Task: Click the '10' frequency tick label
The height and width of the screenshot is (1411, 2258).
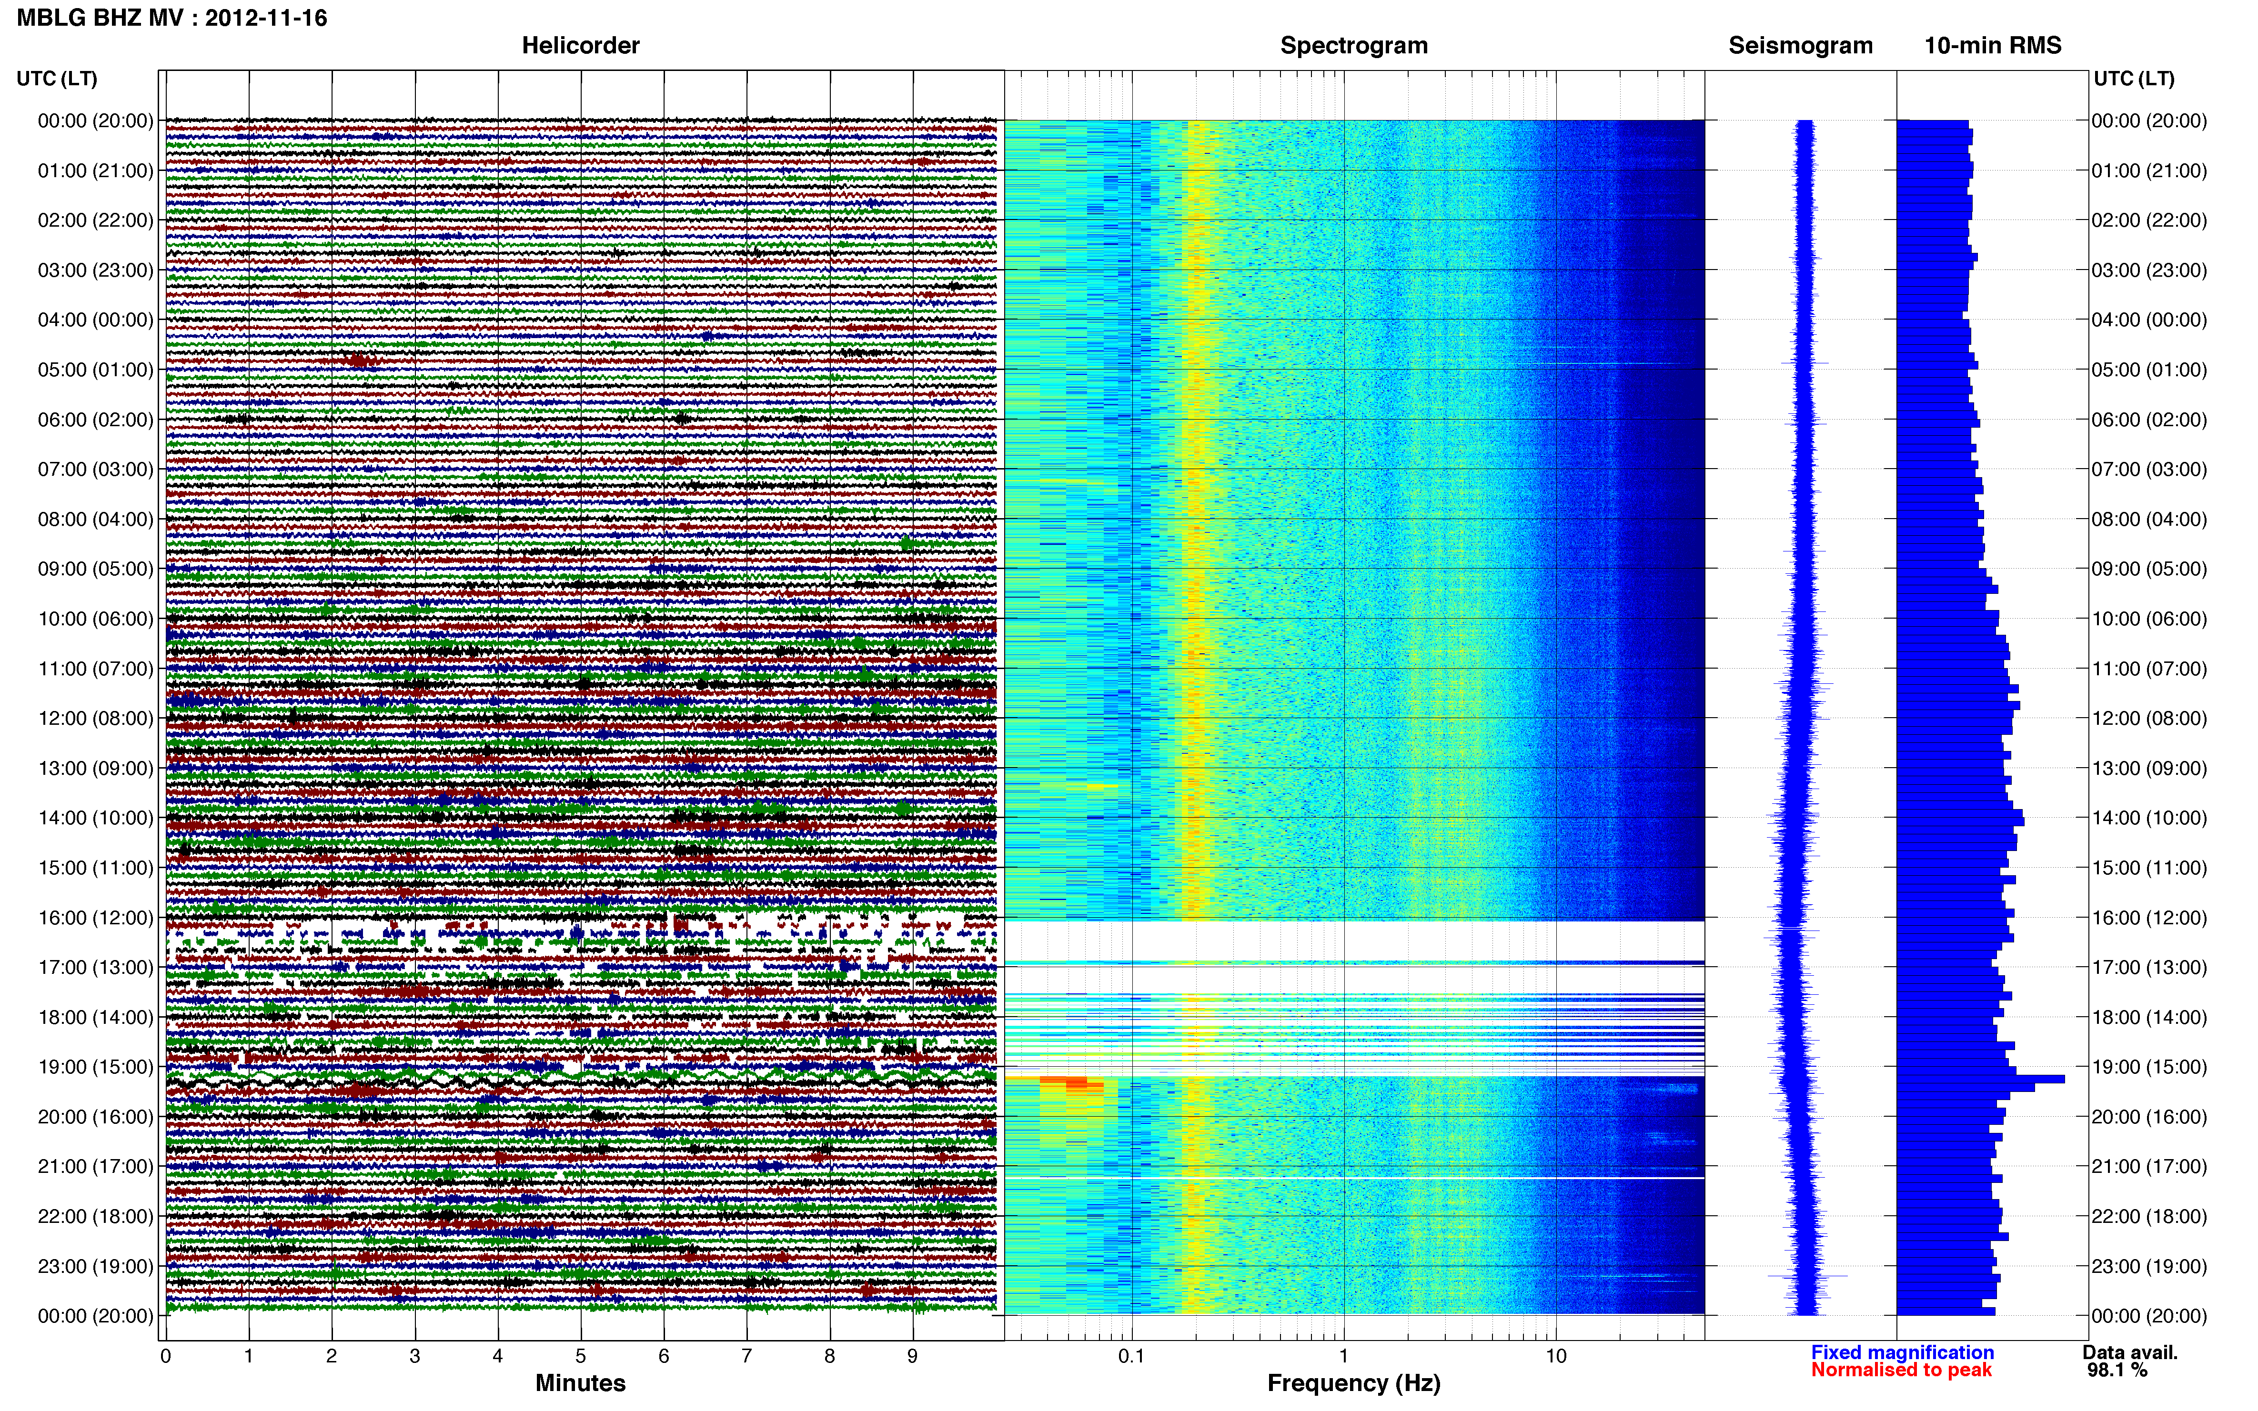Action: (1555, 1356)
